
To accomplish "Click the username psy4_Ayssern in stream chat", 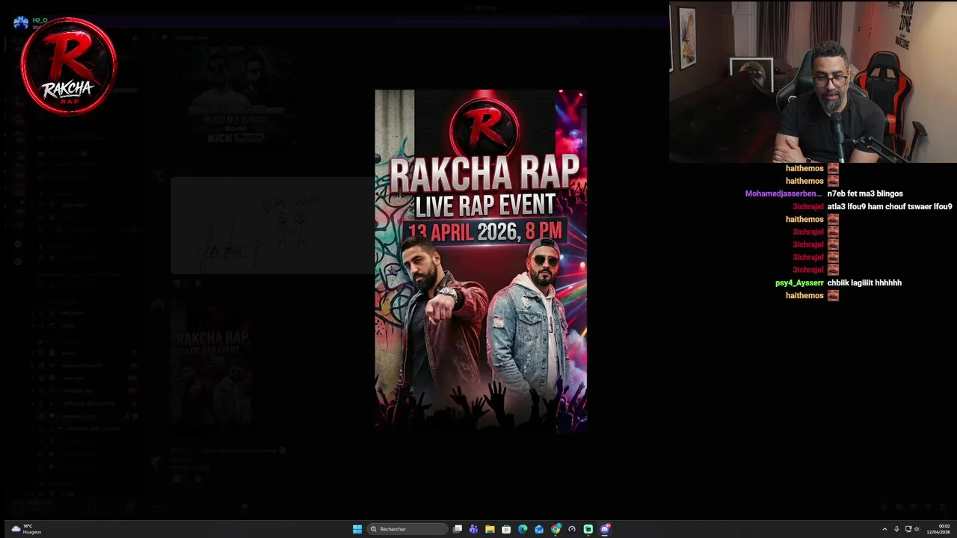I will [799, 282].
